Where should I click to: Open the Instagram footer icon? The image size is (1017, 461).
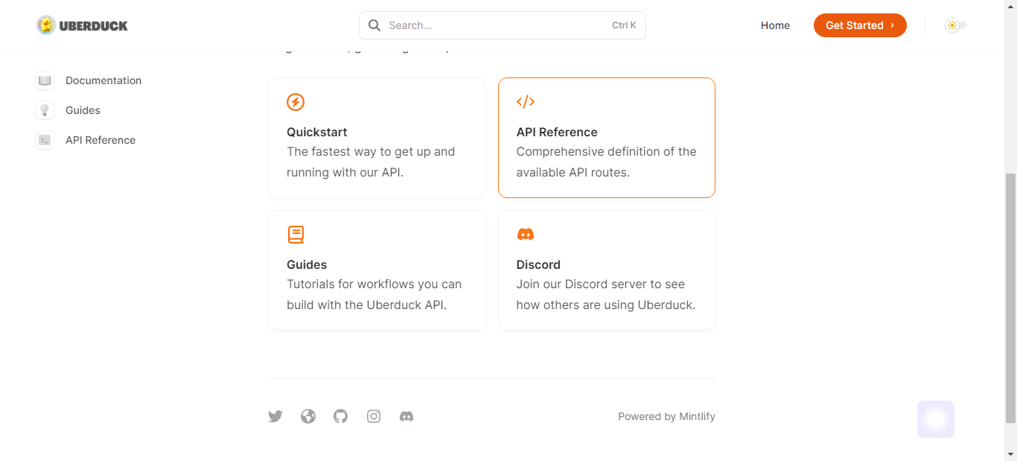pos(374,416)
